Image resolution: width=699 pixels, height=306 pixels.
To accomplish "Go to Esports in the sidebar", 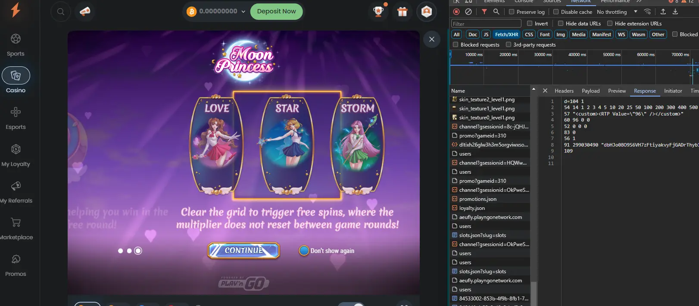I will click(16, 118).
